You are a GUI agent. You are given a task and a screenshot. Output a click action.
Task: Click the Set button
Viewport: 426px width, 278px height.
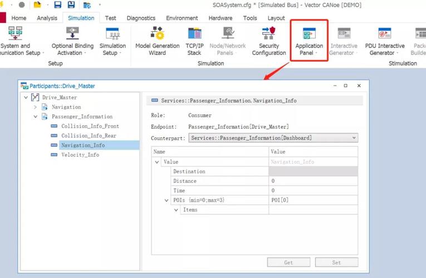(x=336, y=262)
